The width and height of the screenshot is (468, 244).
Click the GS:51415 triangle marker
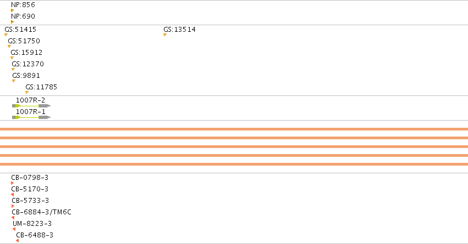click(x=6, y=35)
